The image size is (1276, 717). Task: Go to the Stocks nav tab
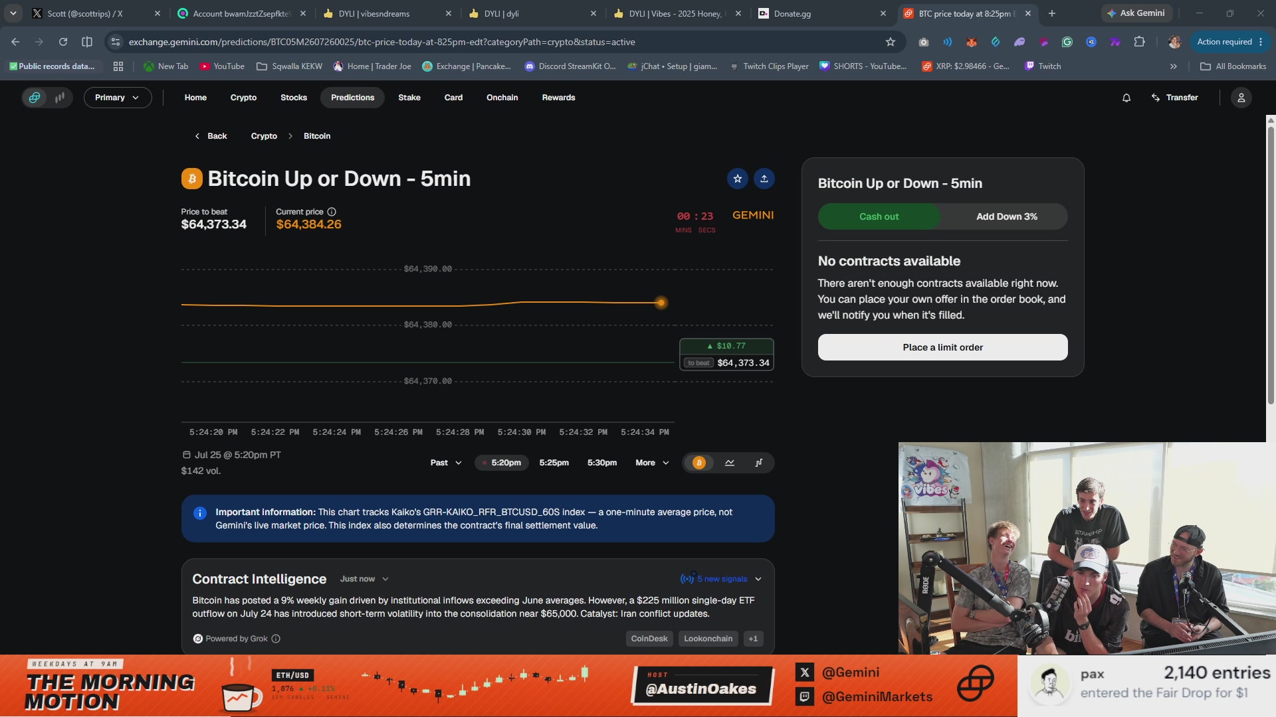pyautogui.click(x=294, y=98)
